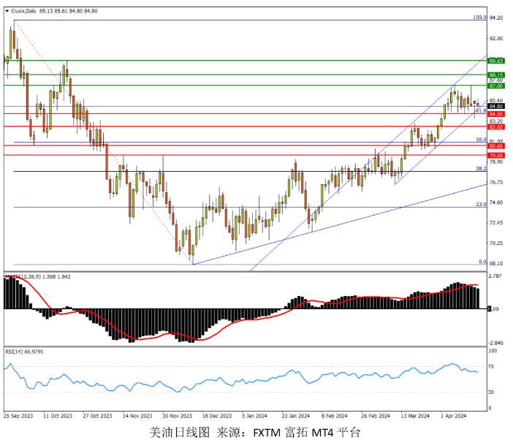The height and width of the screenshot is (440, 513).
Task: Click the green 89.63 resistance price tag
Action: coord(497,61)
